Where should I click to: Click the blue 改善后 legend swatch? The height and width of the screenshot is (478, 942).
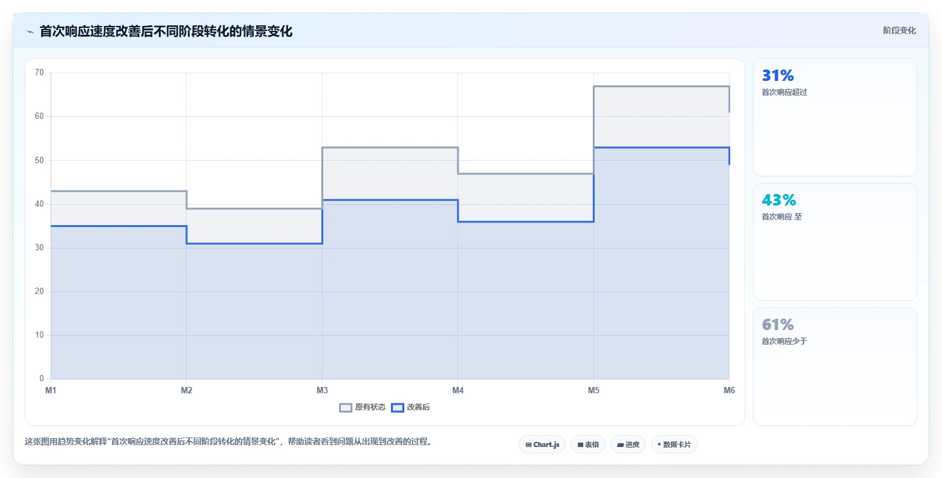[397, 407]
